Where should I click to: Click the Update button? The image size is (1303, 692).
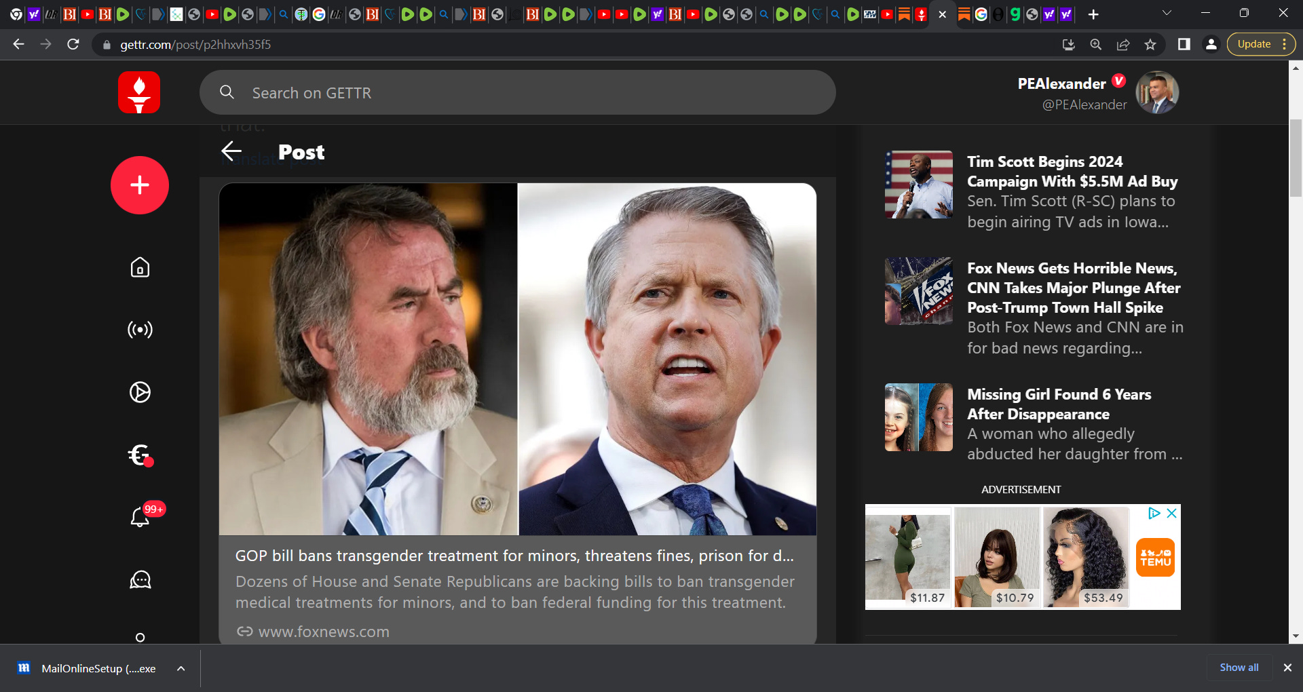(1253, 44)
